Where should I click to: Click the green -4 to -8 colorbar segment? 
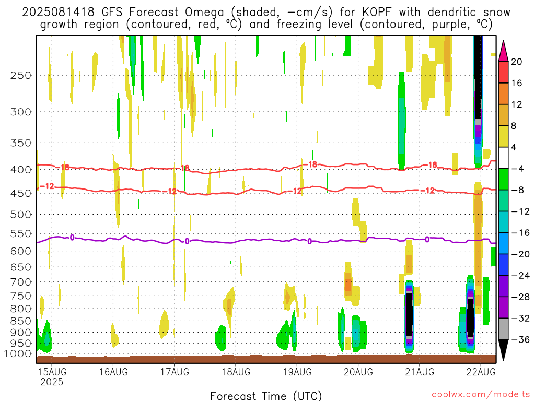(x=503, y=180)
